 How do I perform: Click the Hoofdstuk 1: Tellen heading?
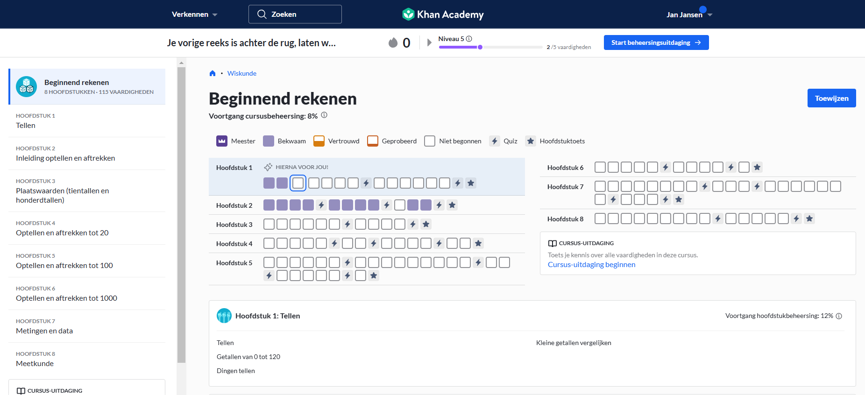tap(268, 316)
